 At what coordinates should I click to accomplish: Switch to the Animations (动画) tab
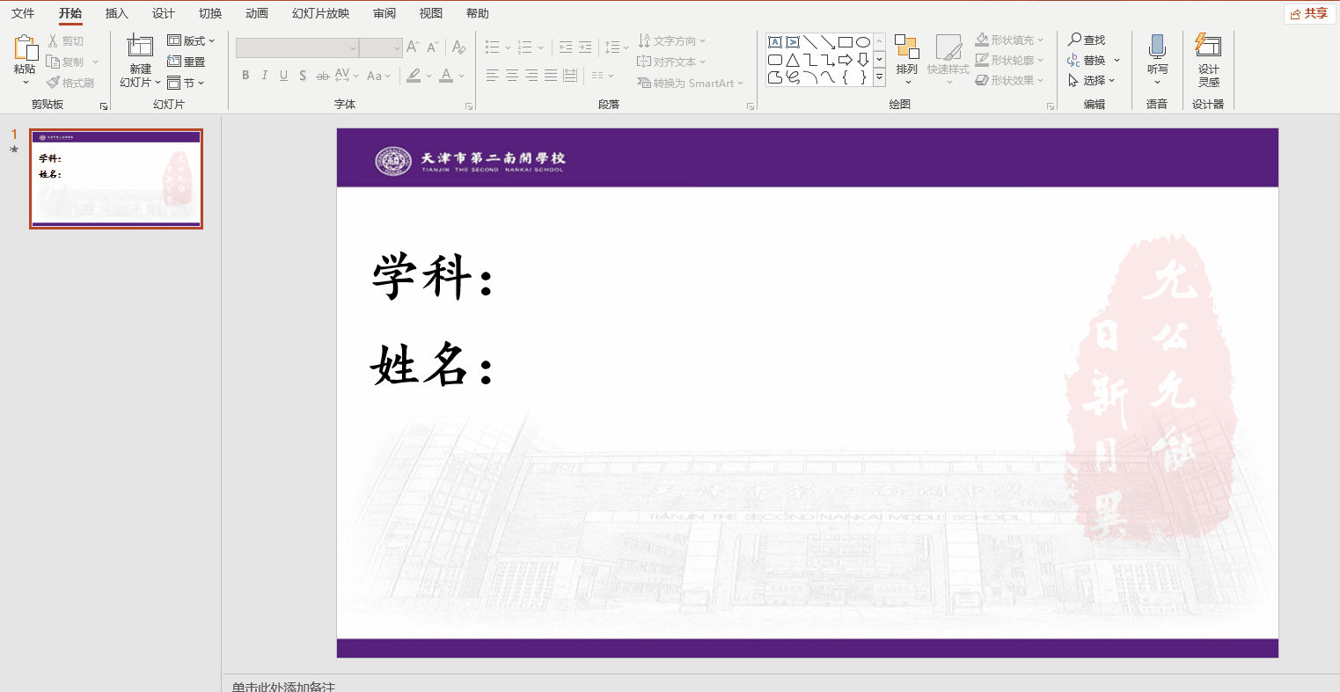(x=257, y=13)
